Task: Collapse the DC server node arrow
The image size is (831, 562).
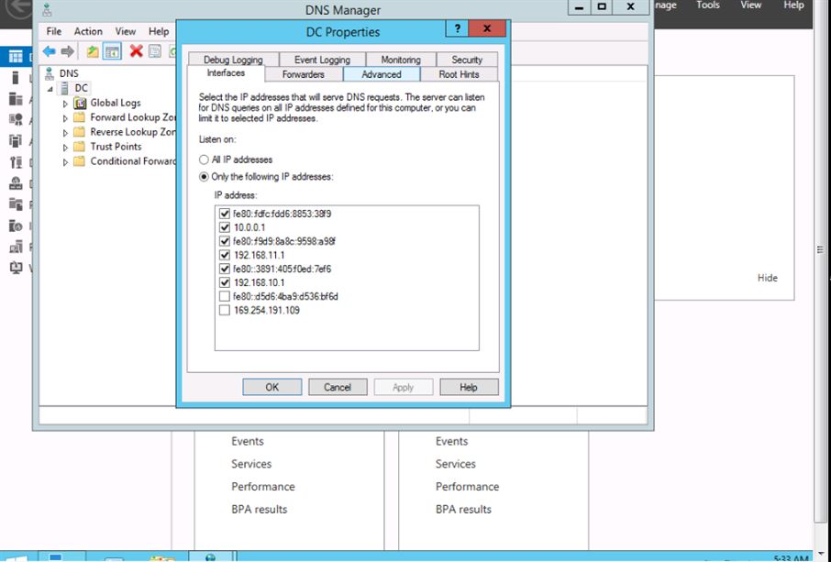Action: coord(50,88)
